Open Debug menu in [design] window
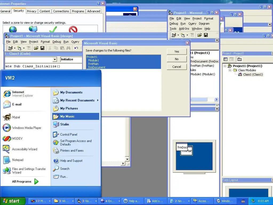 click(57, 42)
